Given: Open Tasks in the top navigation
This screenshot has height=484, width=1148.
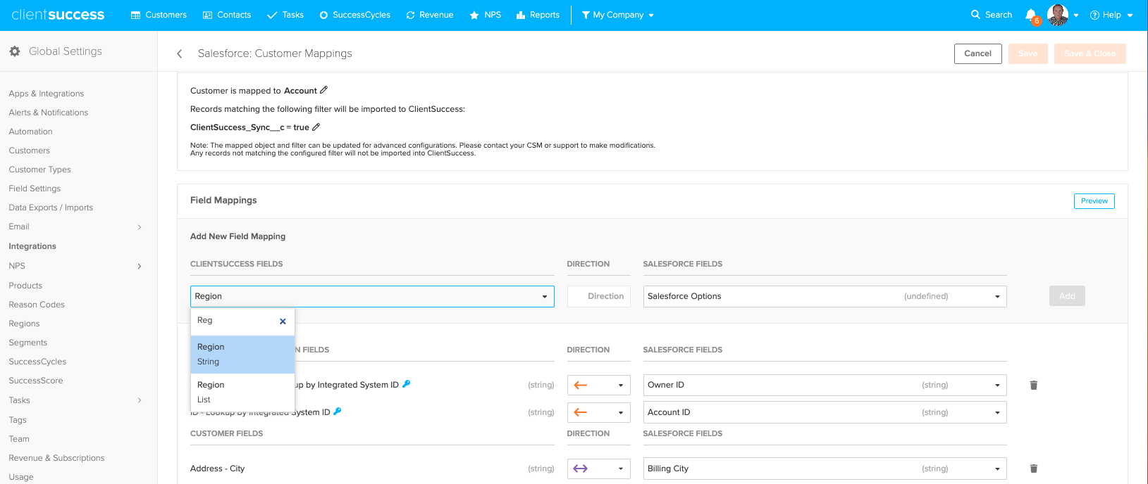Looking at the screenshot, I should pos(285,15).
